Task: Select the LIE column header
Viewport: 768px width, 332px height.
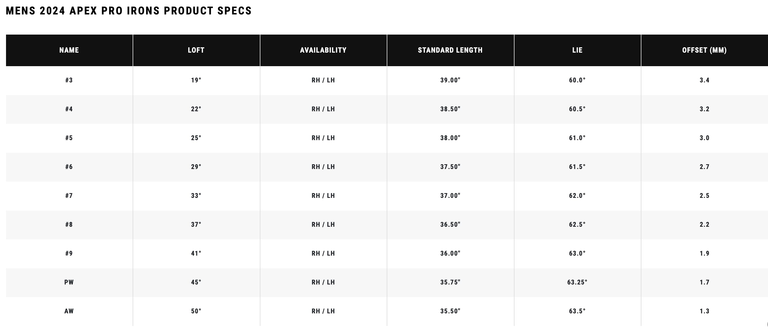Action: pos(577,50)
